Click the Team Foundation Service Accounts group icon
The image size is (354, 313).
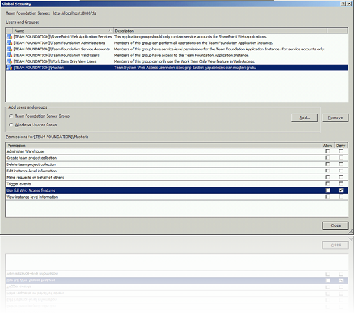[10, 49]
